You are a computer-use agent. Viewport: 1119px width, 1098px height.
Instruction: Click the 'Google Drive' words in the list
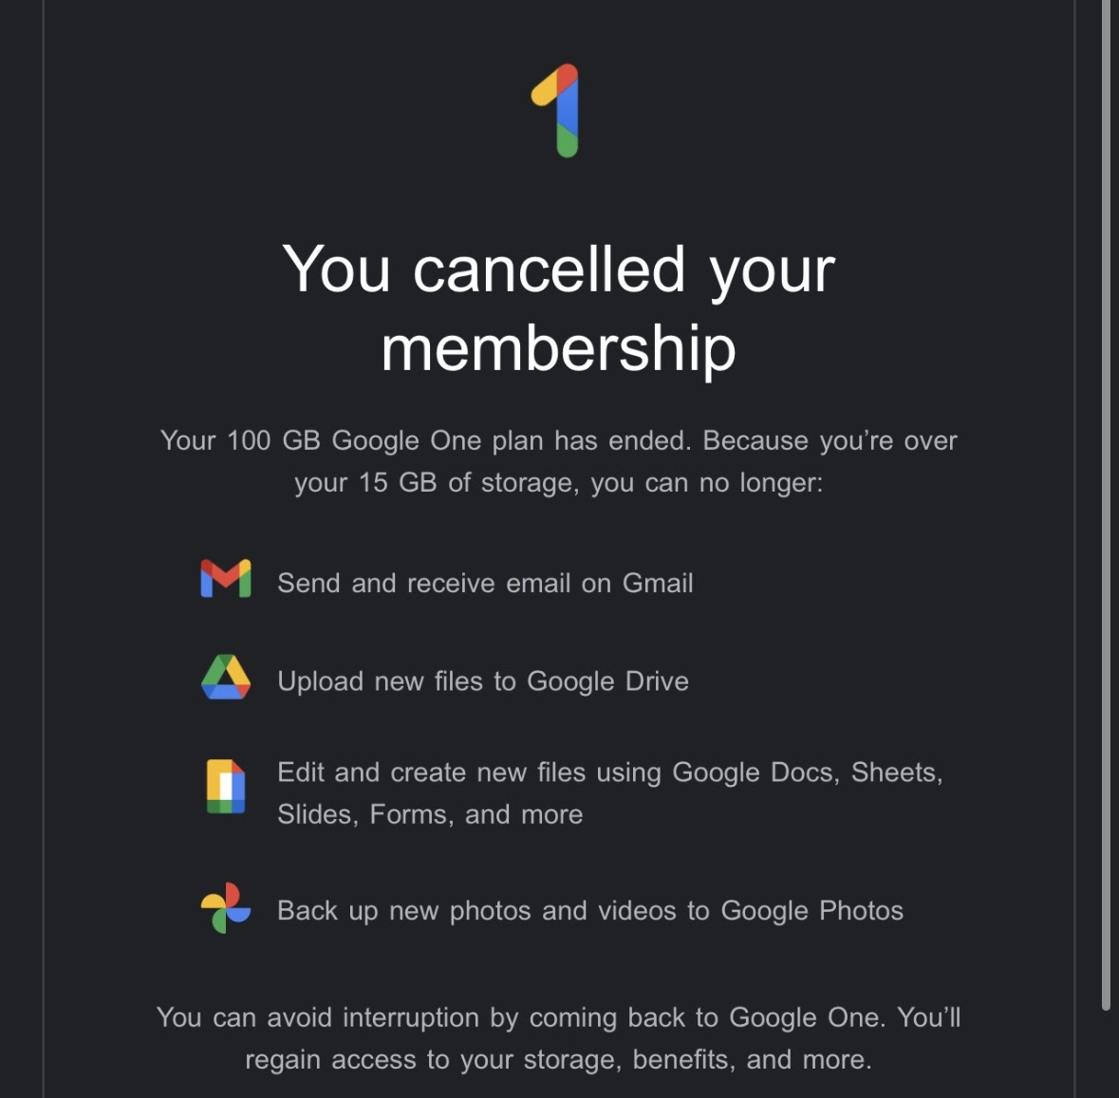point(607,681)
